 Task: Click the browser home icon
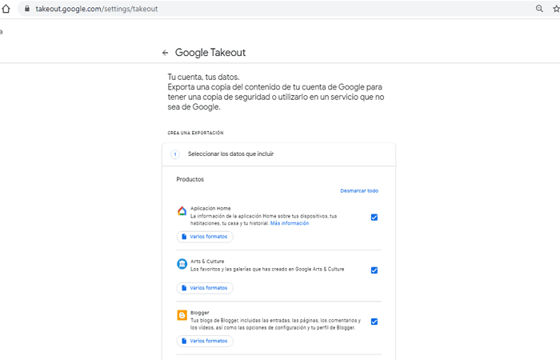tap(6, 9)
